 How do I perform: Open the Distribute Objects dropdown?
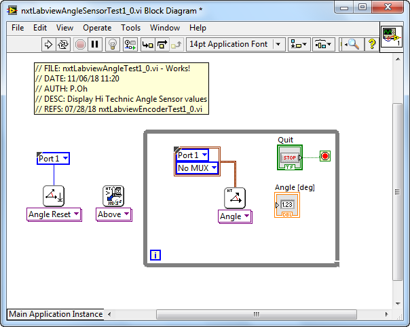[323, 44]
